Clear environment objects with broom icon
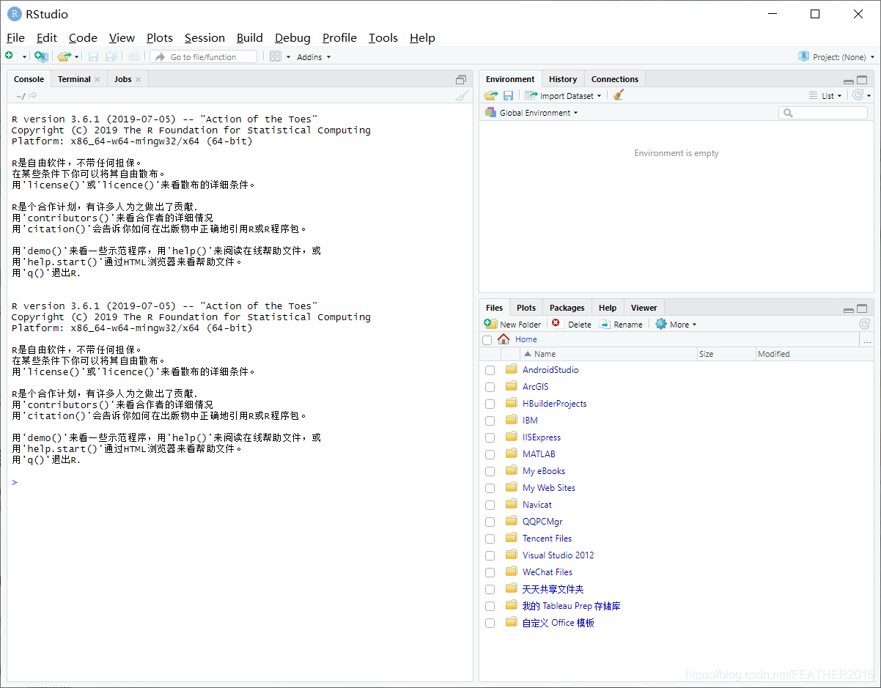Screen dimensions: 881x688 [x=619, y=95]
